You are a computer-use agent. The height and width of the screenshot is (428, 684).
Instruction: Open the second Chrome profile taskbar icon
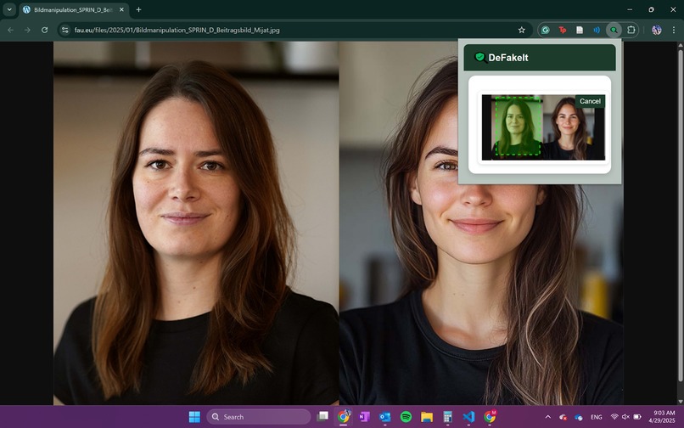[x=490, y=417]
